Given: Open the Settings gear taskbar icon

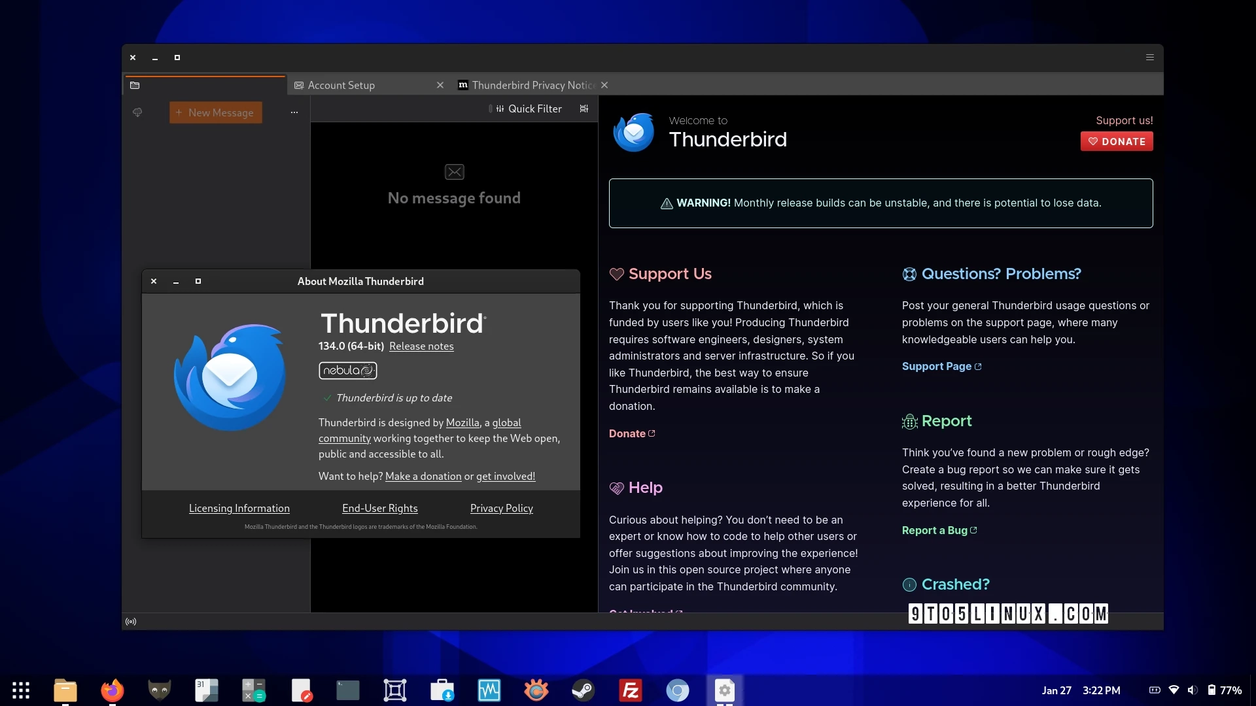Looking at the screenshot, I should pyautogui.click(x=725, y=690).
